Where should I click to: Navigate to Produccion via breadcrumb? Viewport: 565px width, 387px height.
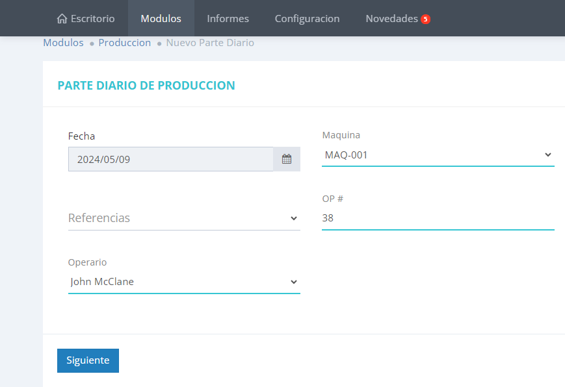[x=124, y=43]
